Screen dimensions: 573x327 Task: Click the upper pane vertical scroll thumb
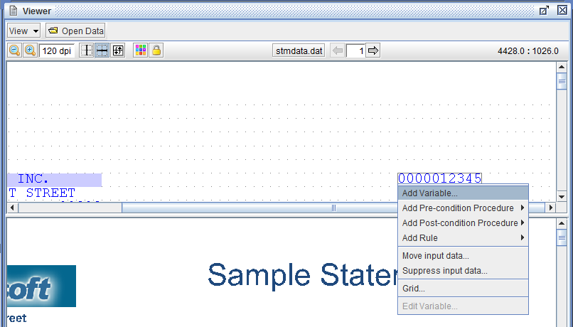[562, 81]
